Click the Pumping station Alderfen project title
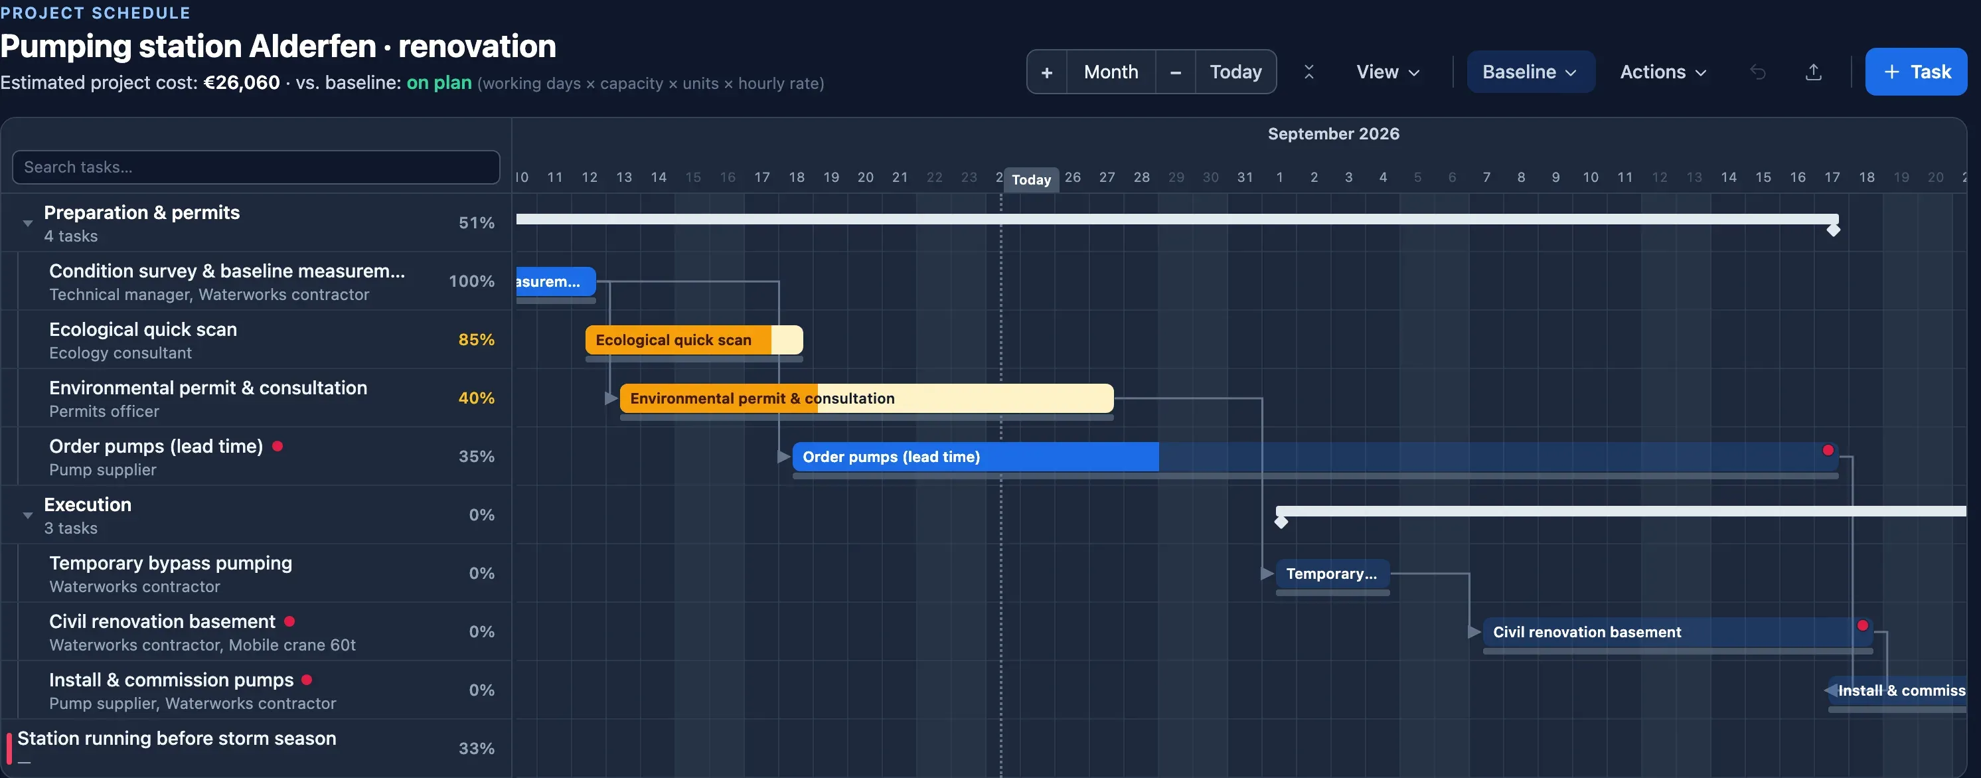Screen dimensions: 1981x778 278,46
